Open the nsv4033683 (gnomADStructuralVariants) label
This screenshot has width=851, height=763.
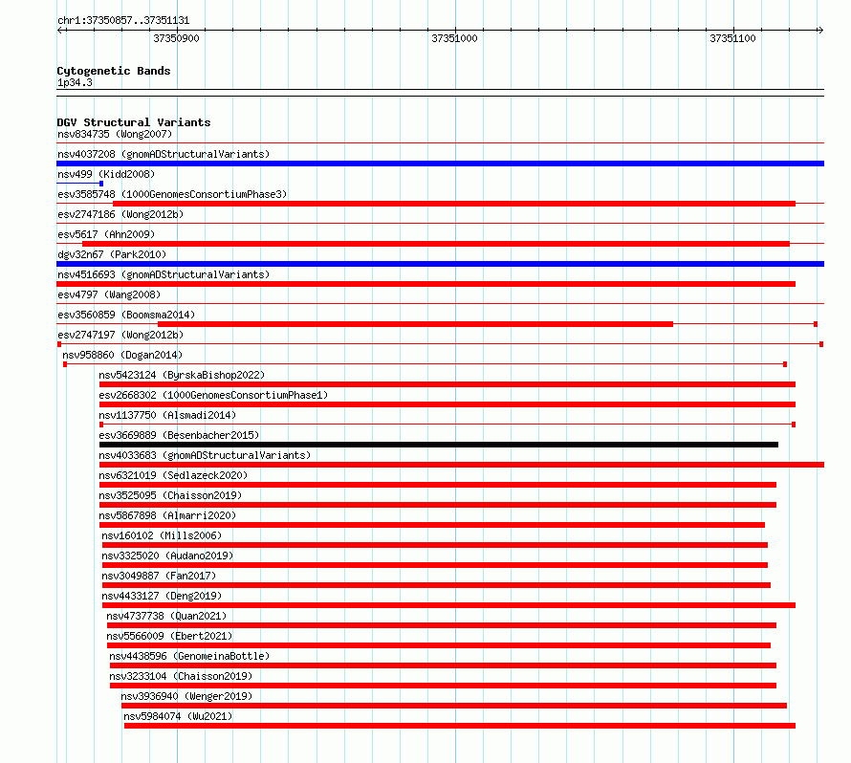(205, 455)
